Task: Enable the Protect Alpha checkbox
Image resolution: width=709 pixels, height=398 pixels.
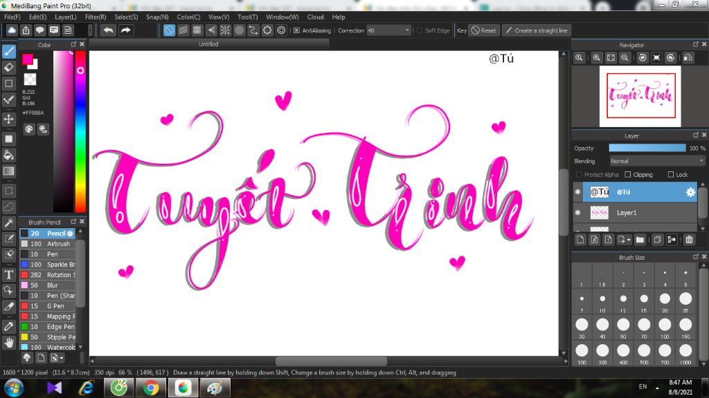Action: 579,175
